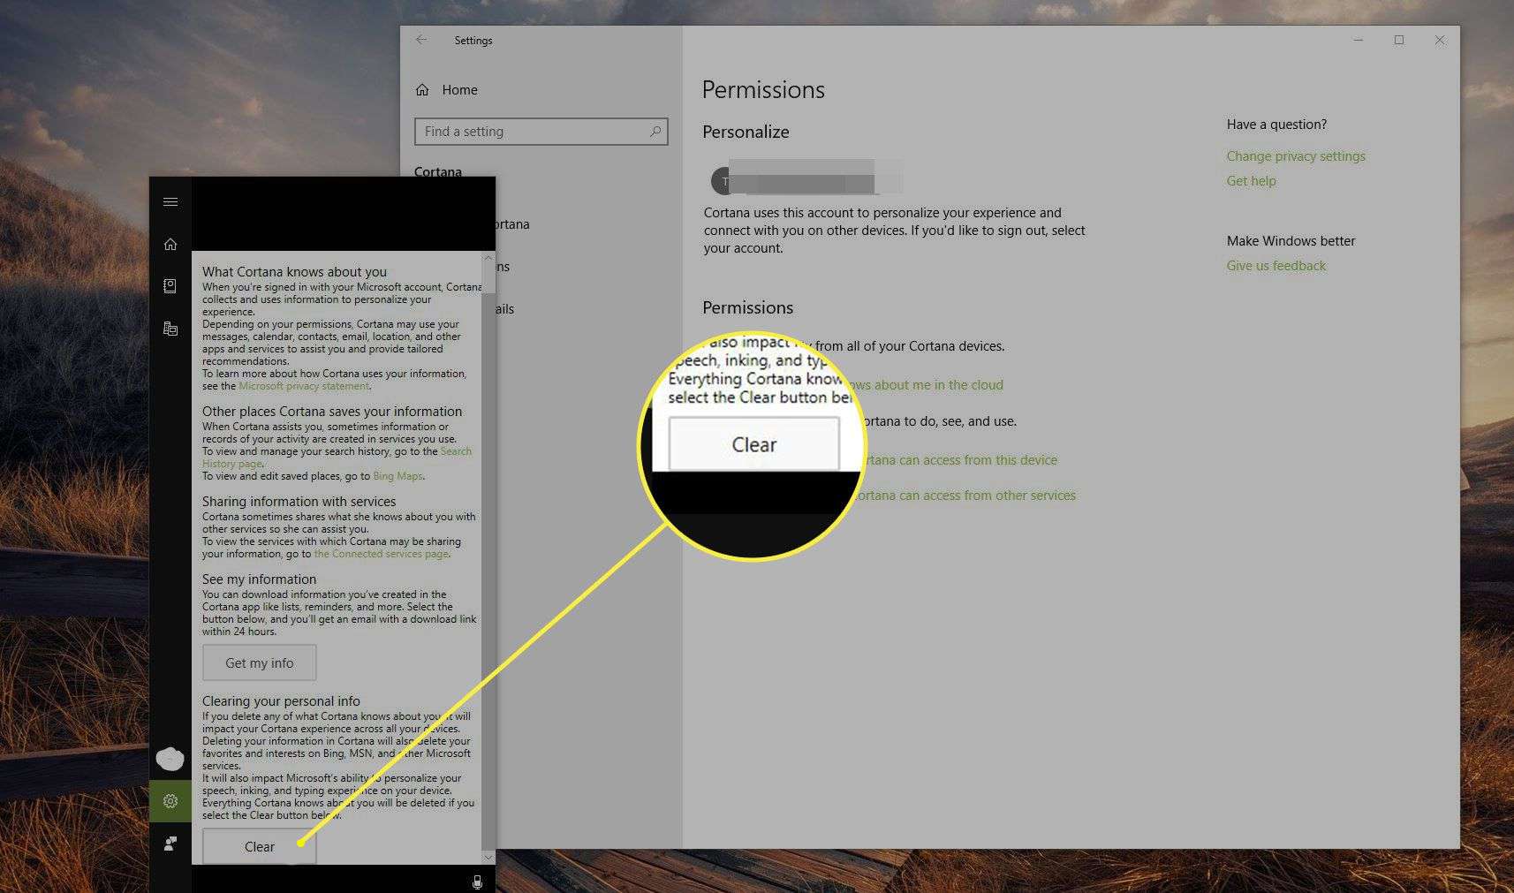Open Cortana settings gear icon

click(170, 801)
